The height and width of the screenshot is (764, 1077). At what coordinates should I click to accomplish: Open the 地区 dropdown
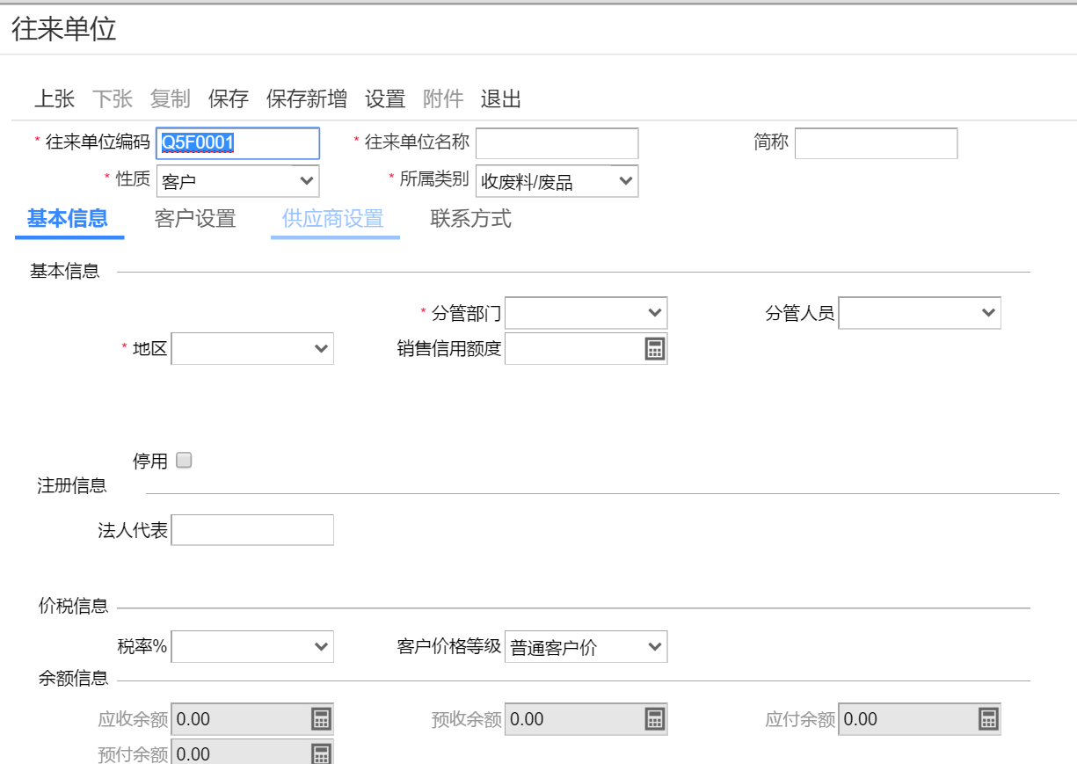(252, 349)
